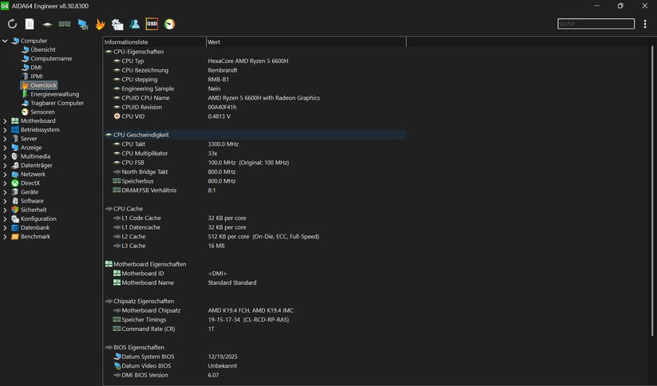The height and width of the screenshot is (386, 657).
Task: Select the CPU Typ row
Action: tap(255, 61)
